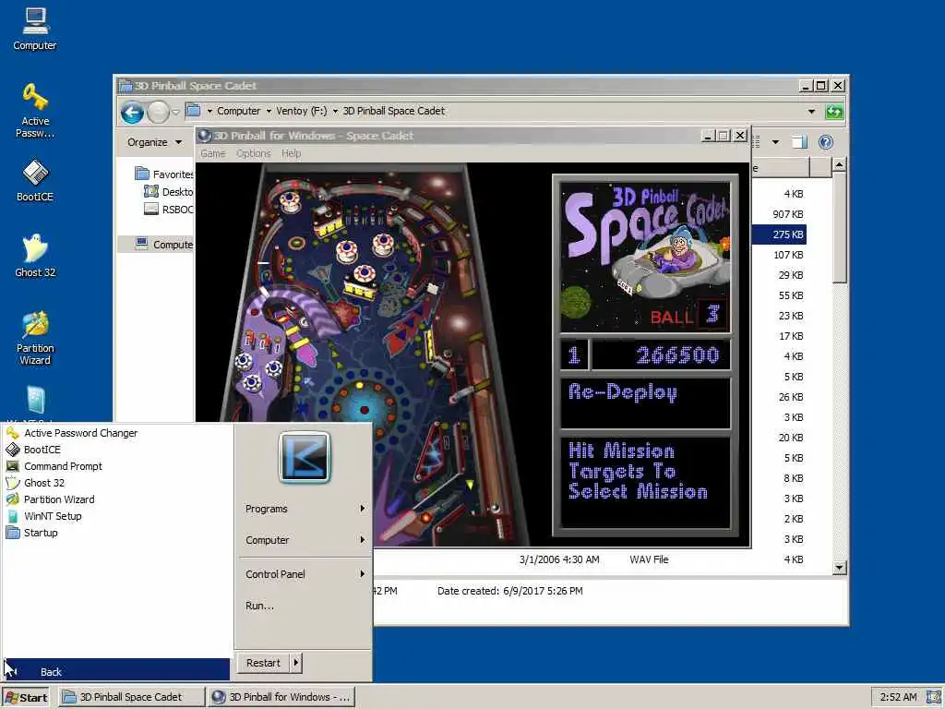The width and height of the screenshot is (945, 709).
Task: Click the 2:52 AM system clock
Action: [x=898, y=697]
